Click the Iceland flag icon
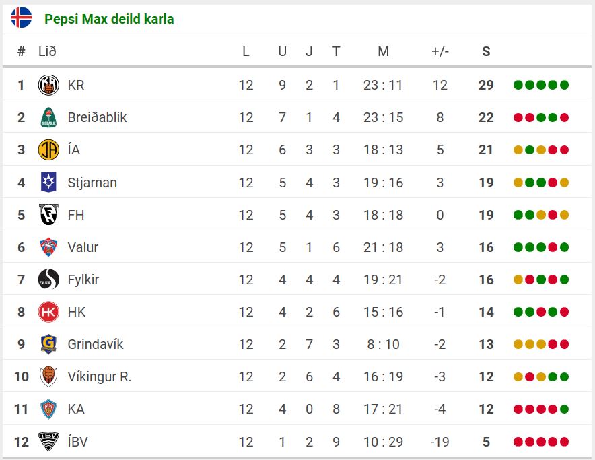 click(x=22, y=18)
